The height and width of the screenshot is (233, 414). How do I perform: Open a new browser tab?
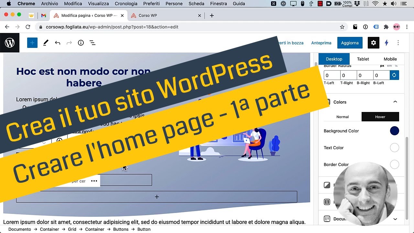212,16
